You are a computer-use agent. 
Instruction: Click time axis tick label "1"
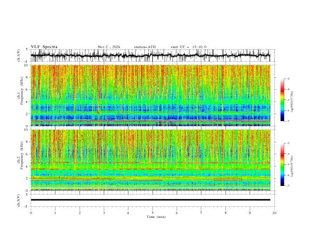[55, 213]
